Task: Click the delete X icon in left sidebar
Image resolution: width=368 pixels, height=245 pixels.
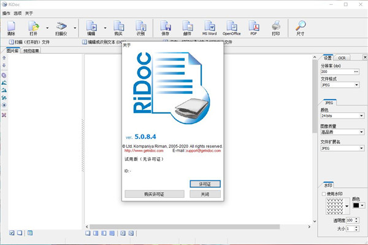Action: point(4,115)
